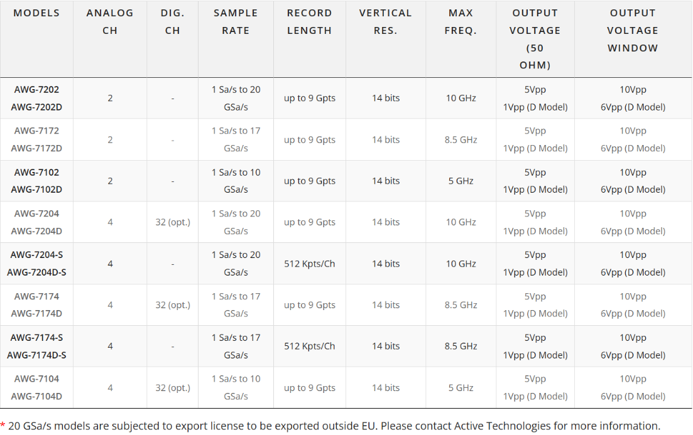Click 512 Kpts/Ch in AWG-7204-S row
Image resolution: width=693 pixels, height=435 pixels.
[x=309, y=264]
